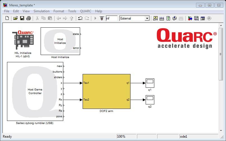Viewport: 226px width, 141px height.
Task: Click the 'state' output port label
Action: coord(76,34)
